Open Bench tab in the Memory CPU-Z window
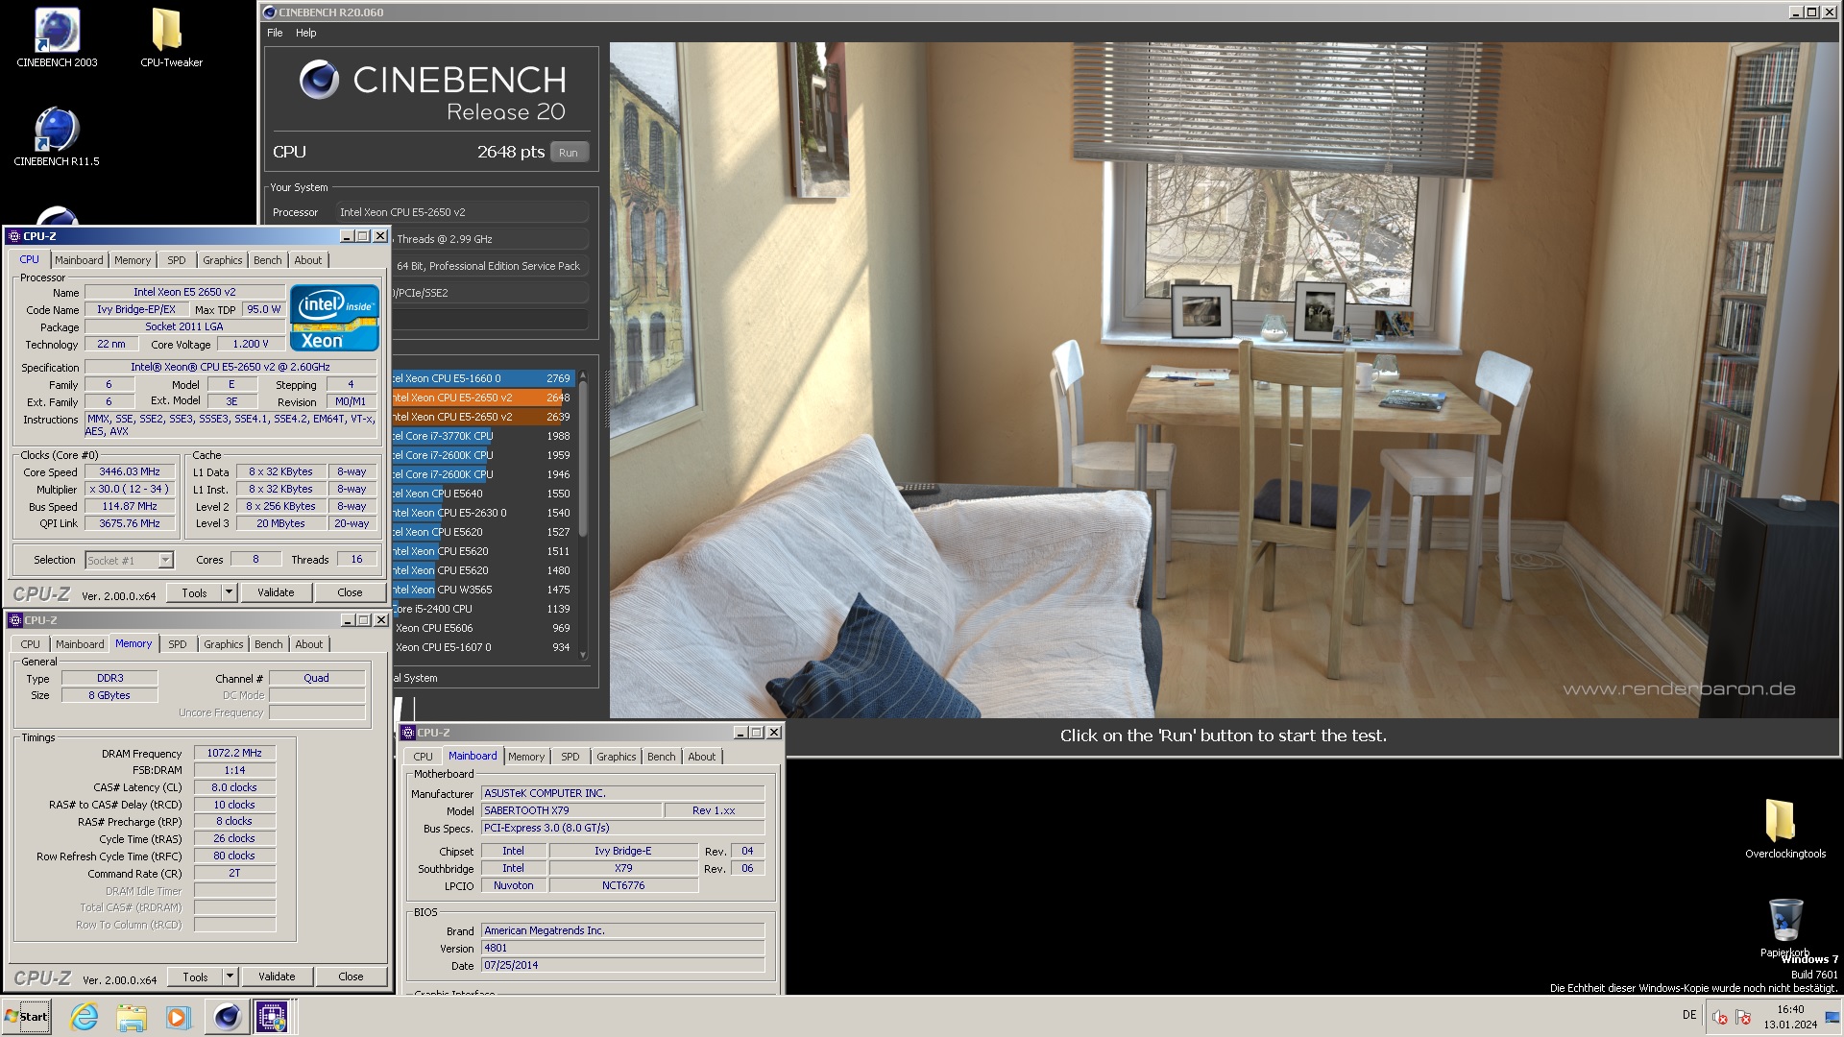This screenshot has height=1037, width=1844. pyautogui.click(x=269, y=644)
